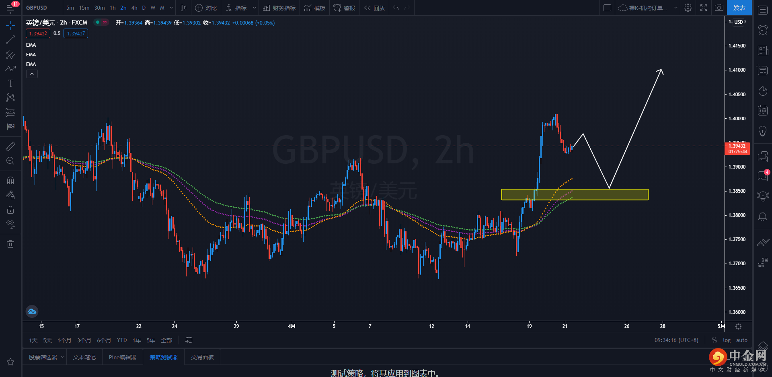Open the dropdown arrow next to 指标
772x377 pixels.
tap(254, 8)
